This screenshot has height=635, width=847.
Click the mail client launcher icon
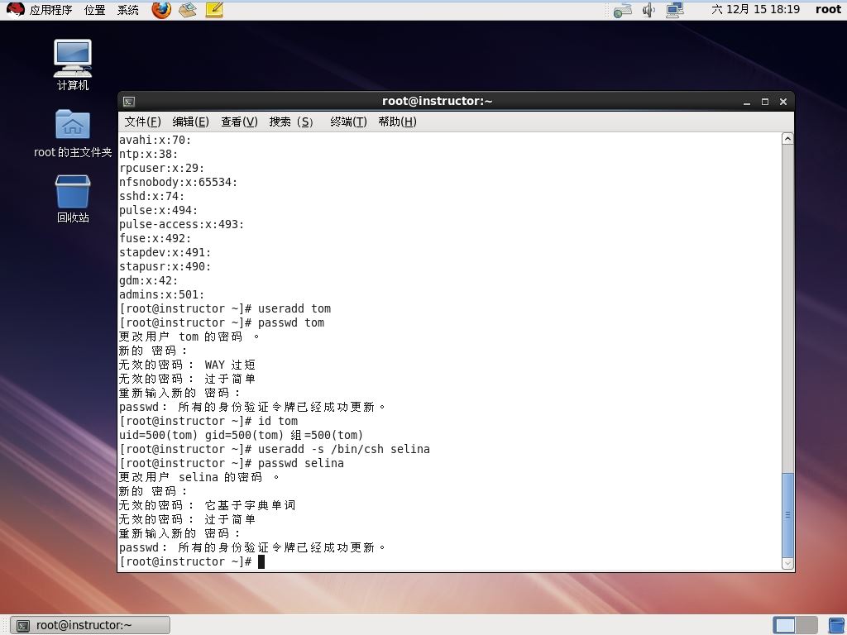click(x=188, y=10)
